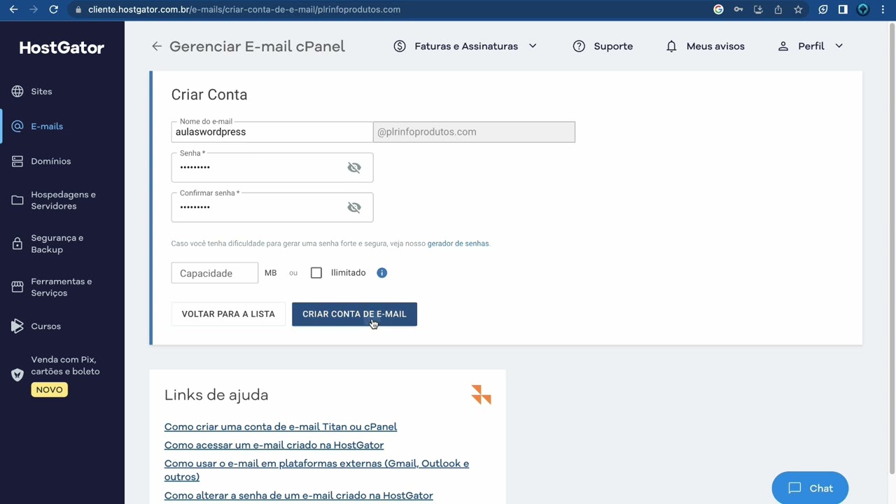Open Cursos in sidebar
The height and width of the screenshot is (504, 896).
click(45, 326)
